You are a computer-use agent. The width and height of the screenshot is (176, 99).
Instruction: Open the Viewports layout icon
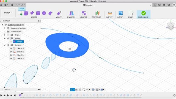101,89
